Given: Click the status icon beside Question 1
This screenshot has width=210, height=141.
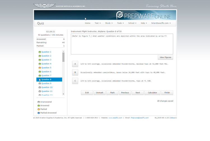Looking at the screenshot, I should (x=40, y=52).
